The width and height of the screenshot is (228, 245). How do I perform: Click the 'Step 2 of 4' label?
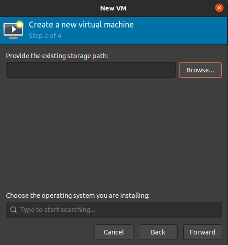(x=45, y=36)
